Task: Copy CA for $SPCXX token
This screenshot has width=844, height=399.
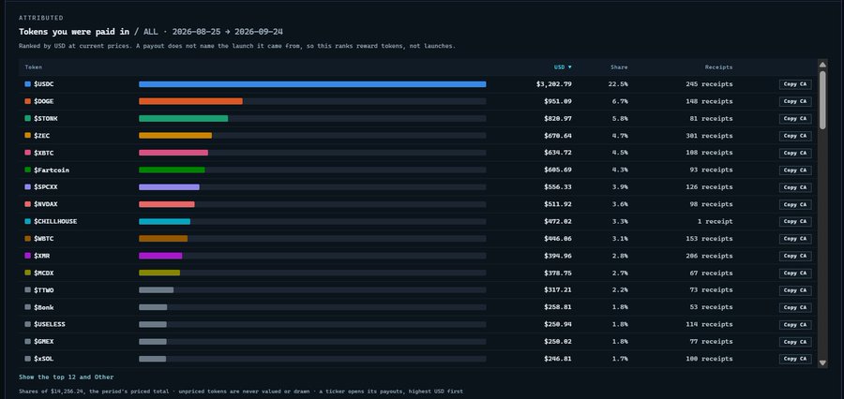Action: 795,187
